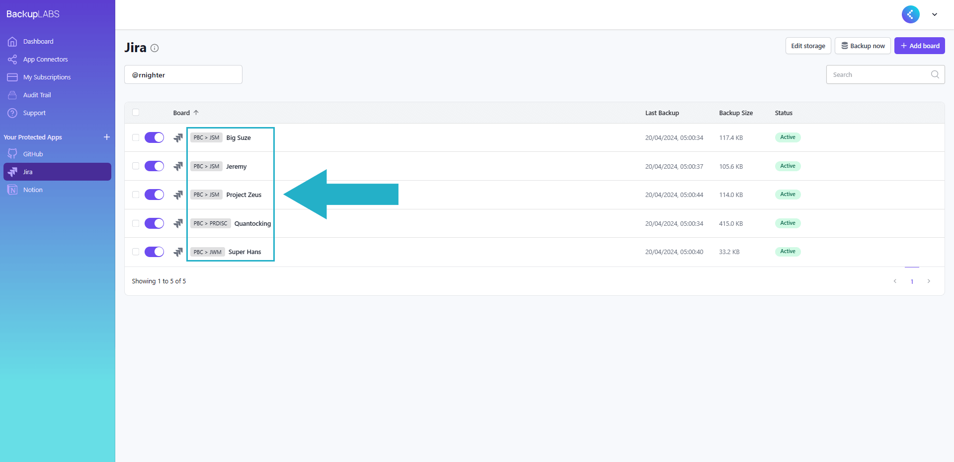Open the Big Suze board
954x462 pixels.
pos(238,138)
